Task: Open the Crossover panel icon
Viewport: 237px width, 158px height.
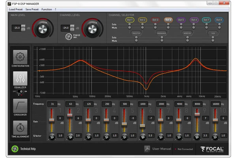Action: [x=20, y=106]
